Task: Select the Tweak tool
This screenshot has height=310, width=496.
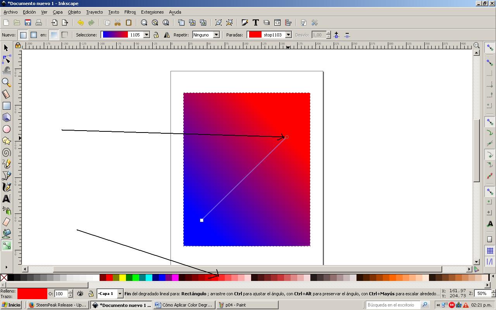Action: point(6,71)
